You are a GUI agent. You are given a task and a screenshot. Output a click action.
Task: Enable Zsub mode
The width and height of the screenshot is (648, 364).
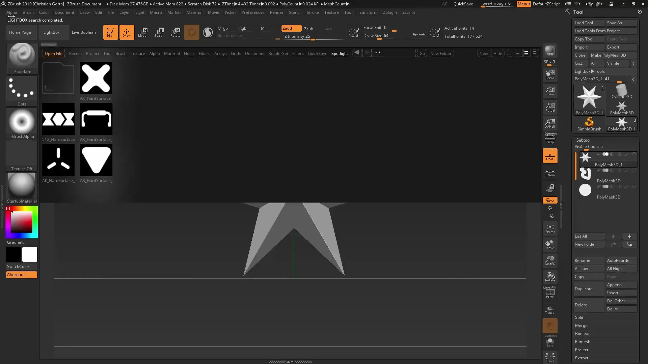click(x=308, y=29)
